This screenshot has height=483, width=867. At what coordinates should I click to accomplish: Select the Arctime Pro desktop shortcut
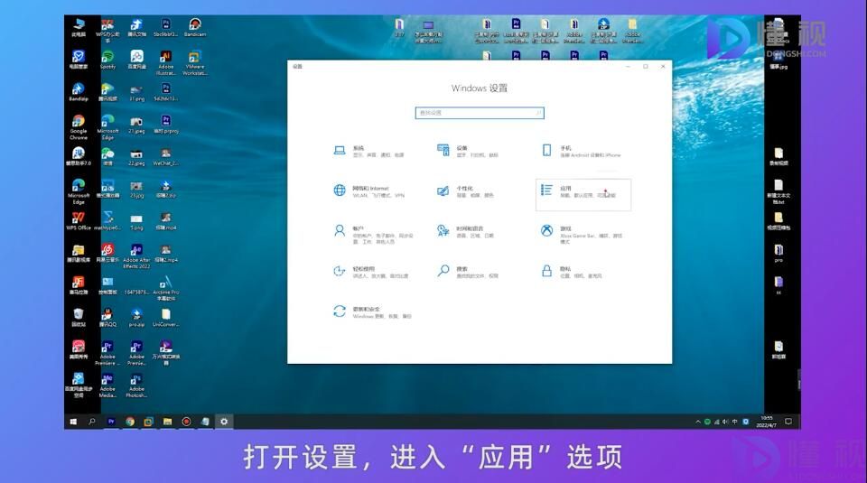point(166,289)
